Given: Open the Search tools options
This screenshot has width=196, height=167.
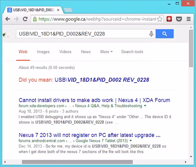Looking at the screenshot, I should pos(132,52).
